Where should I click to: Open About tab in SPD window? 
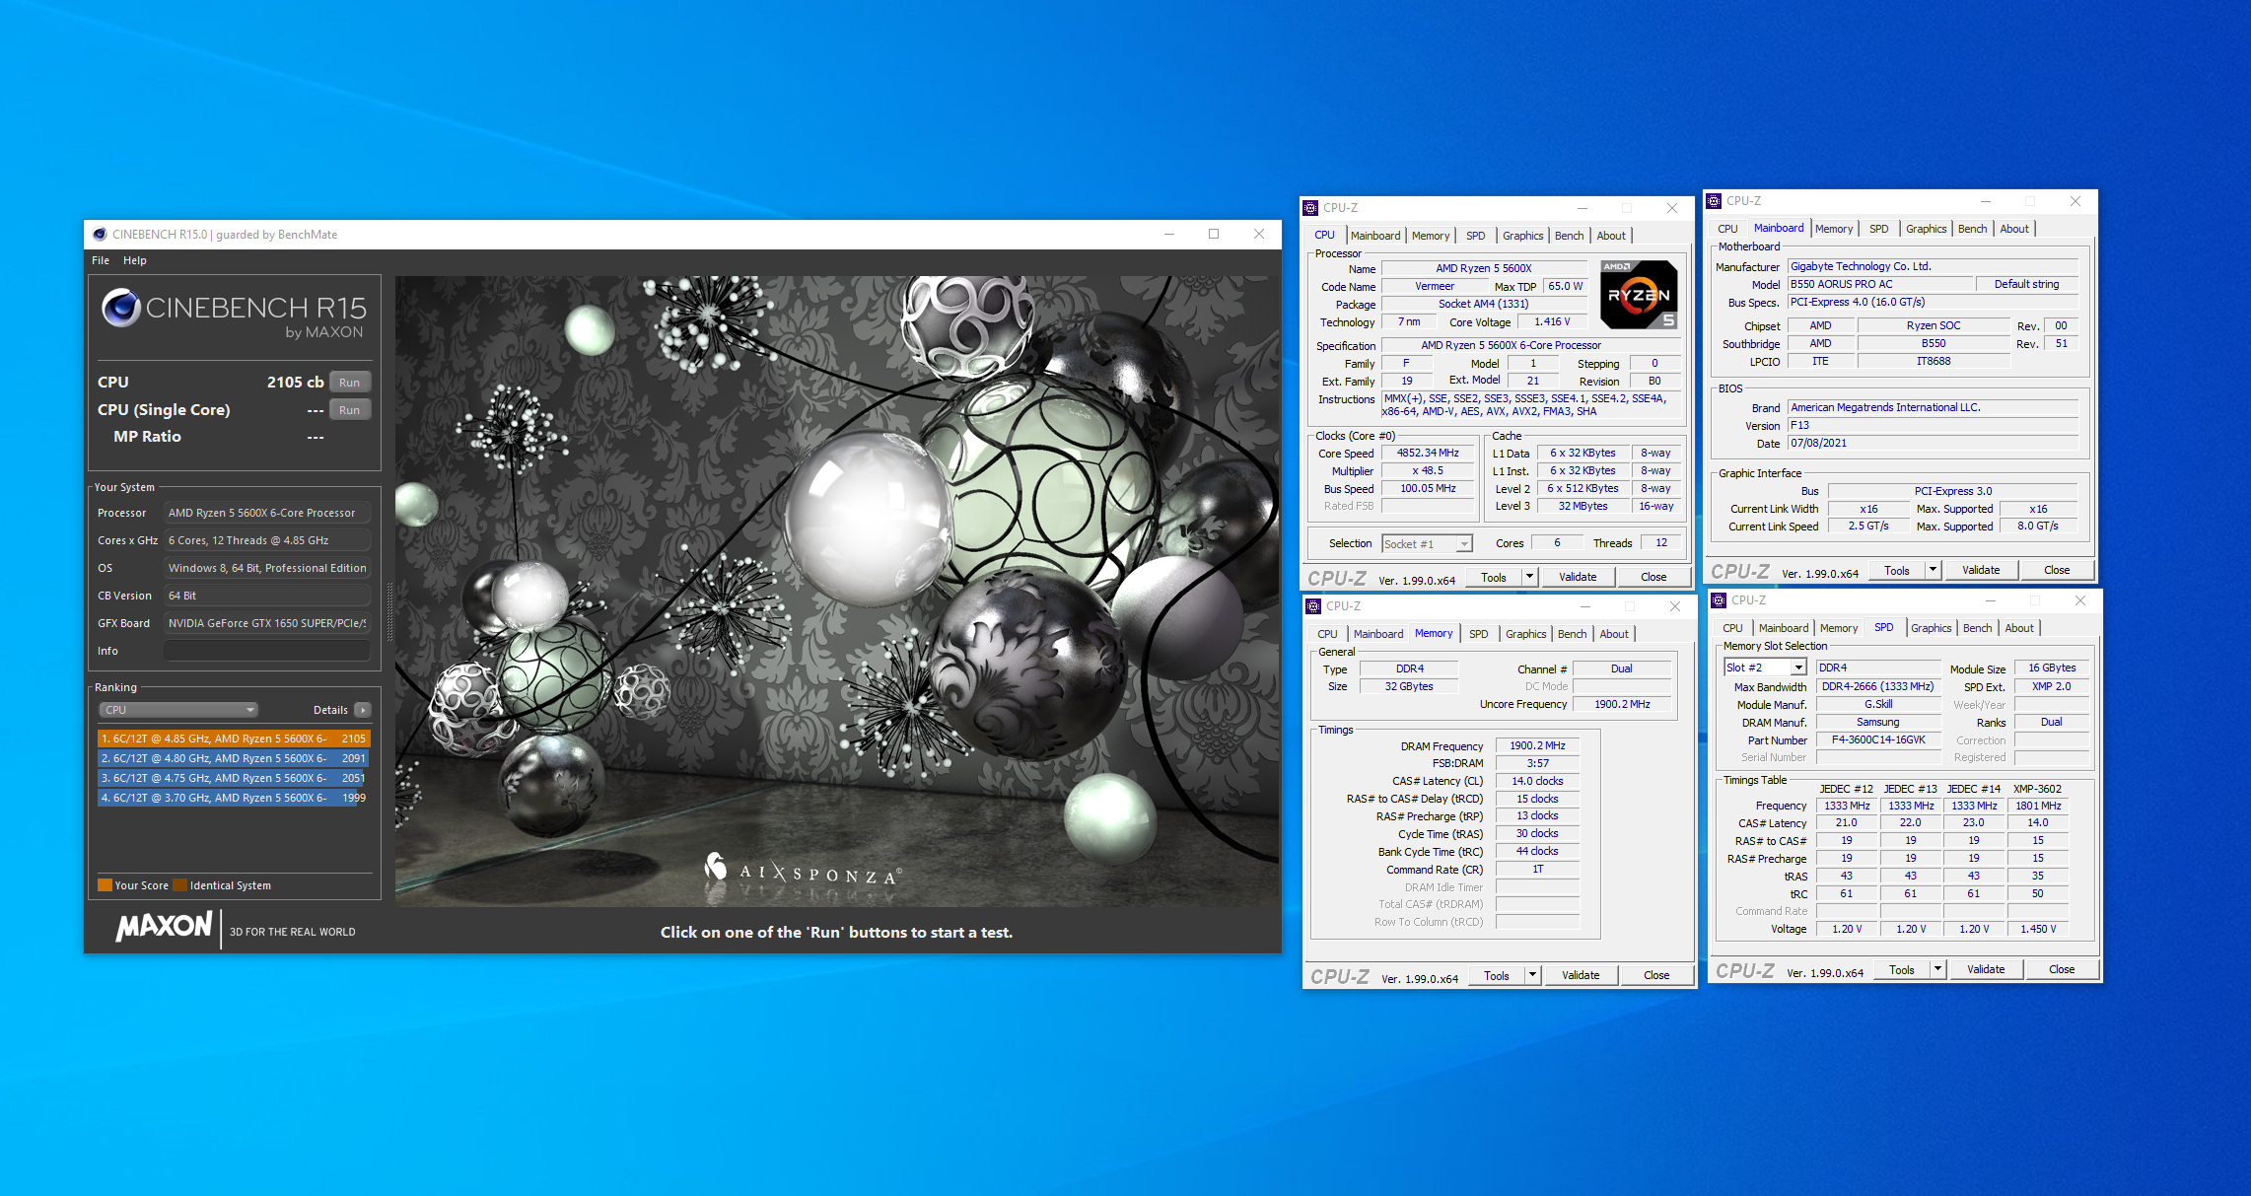(2018, 628)
